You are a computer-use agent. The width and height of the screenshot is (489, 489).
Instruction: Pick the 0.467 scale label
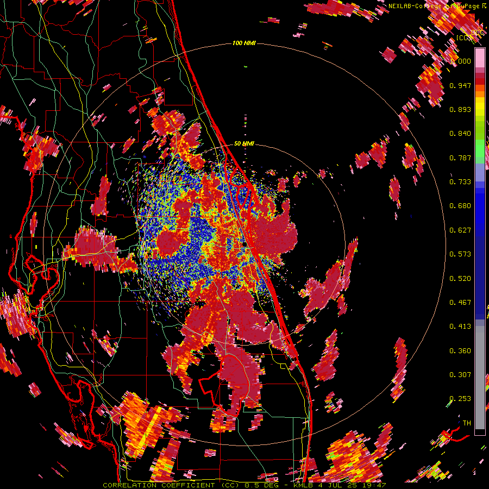pos(460,303)
